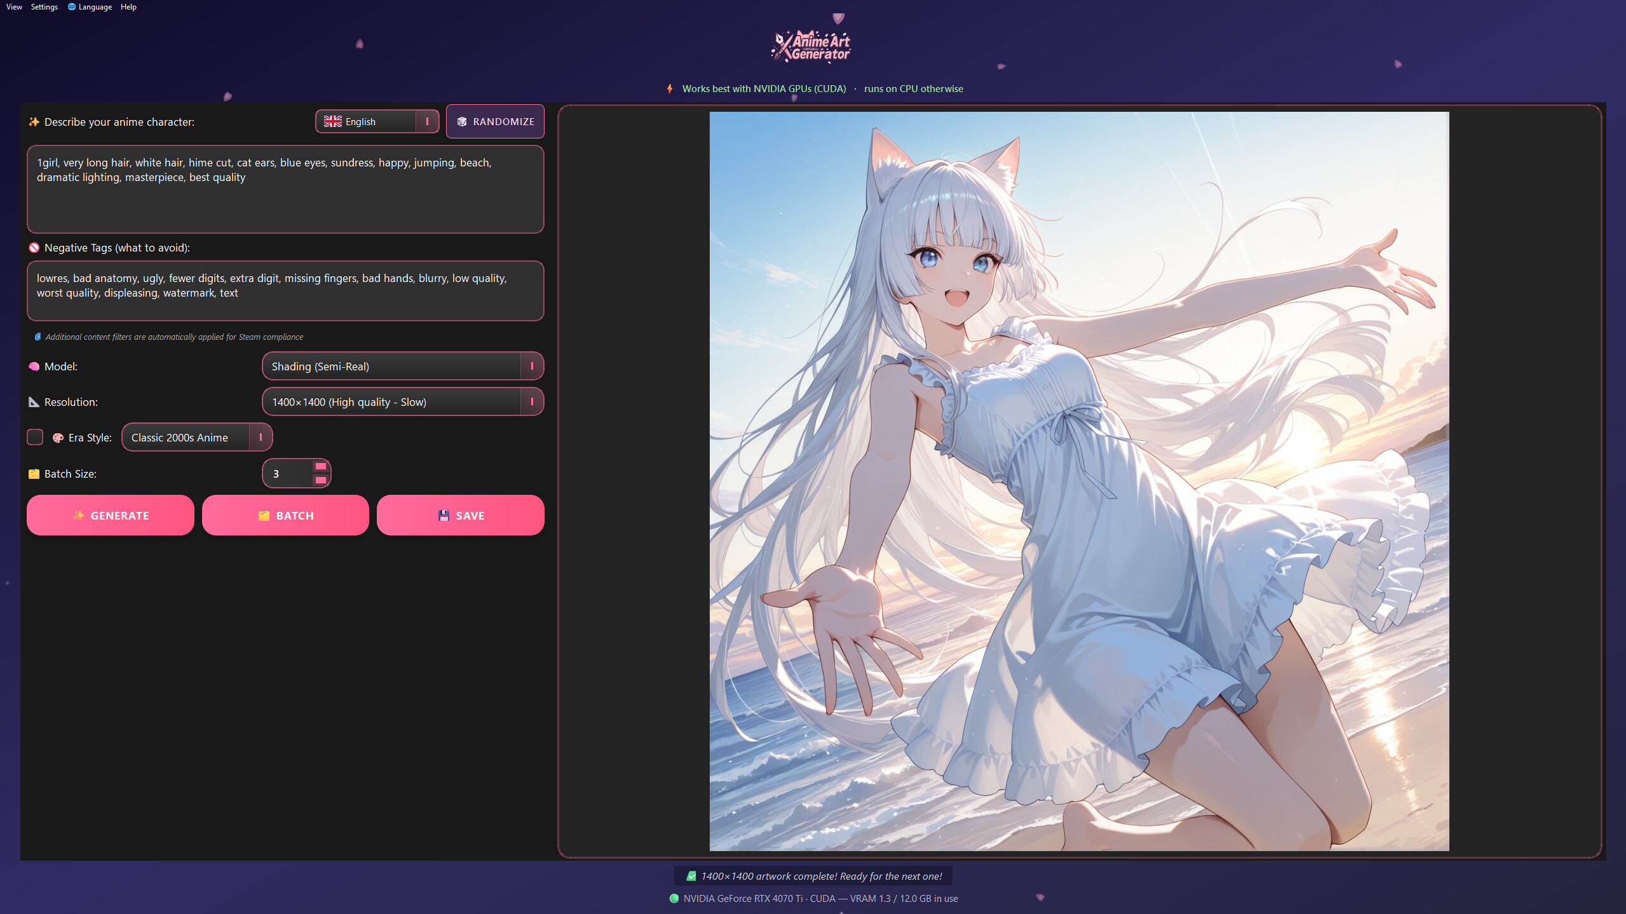1626x914 pixels.
Task: Open the Era Style dropdown Classic 2000s Anime
Action: point(197,438)
